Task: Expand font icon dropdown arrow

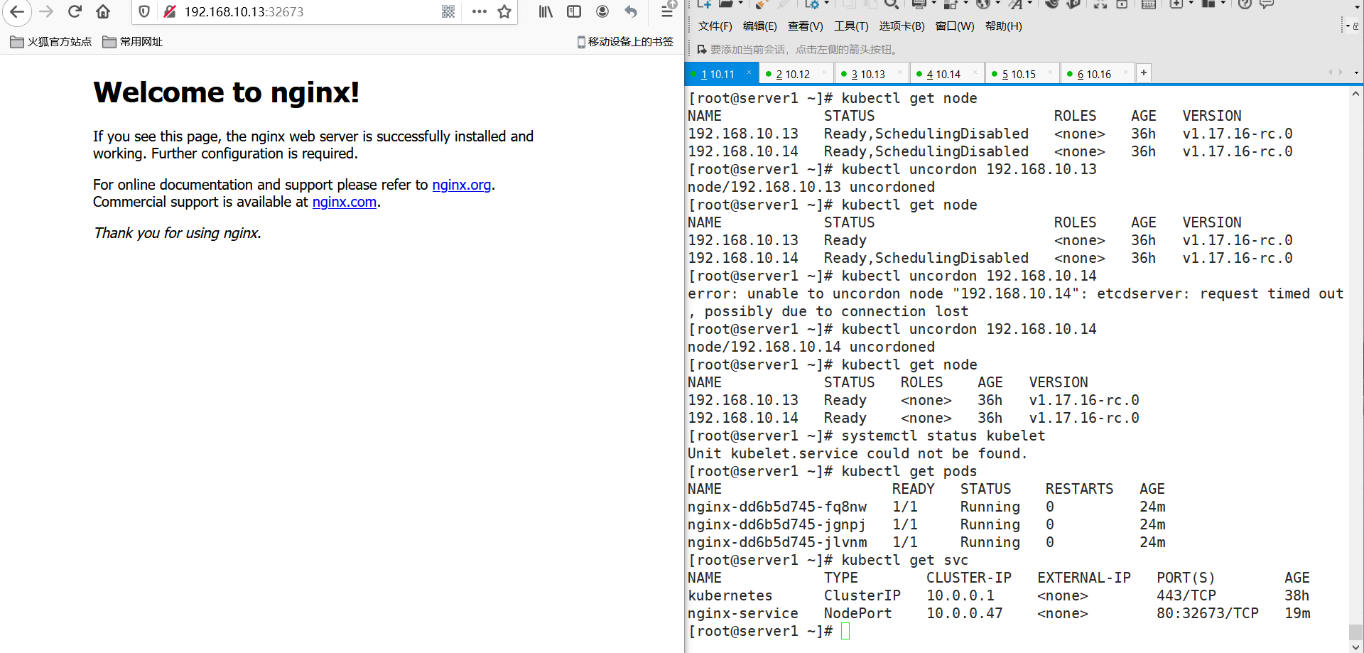Action: [1029, 4]
